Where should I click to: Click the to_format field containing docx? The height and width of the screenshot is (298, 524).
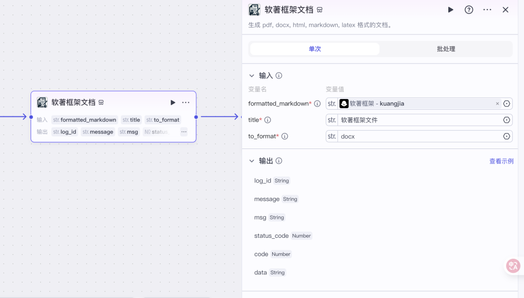coord(420,136)
